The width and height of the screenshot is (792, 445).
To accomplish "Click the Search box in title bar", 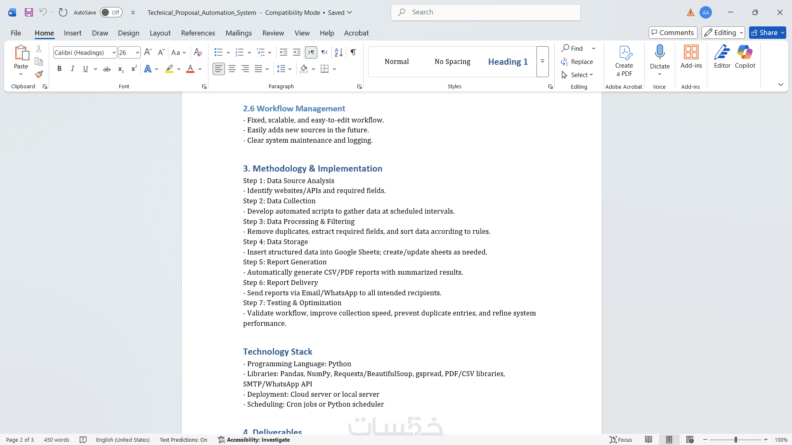I will coord(486,12).
